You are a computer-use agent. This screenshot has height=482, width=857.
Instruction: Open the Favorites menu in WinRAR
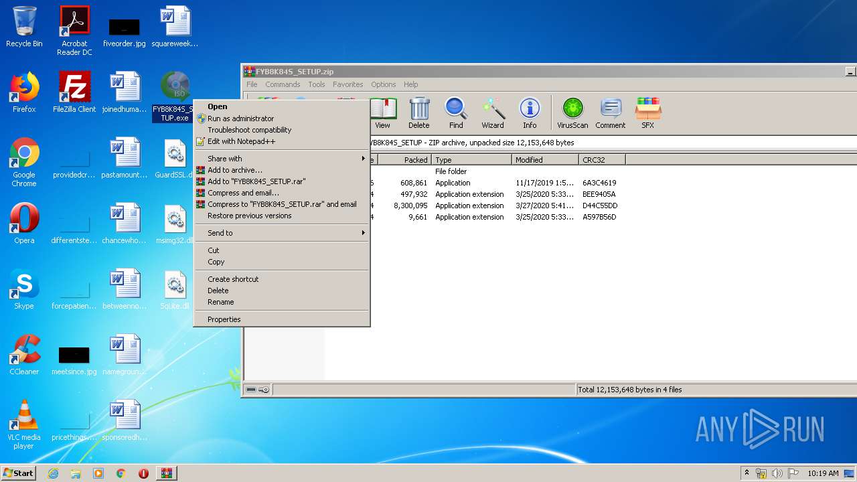pyautogui.click(x=348, y=84)
